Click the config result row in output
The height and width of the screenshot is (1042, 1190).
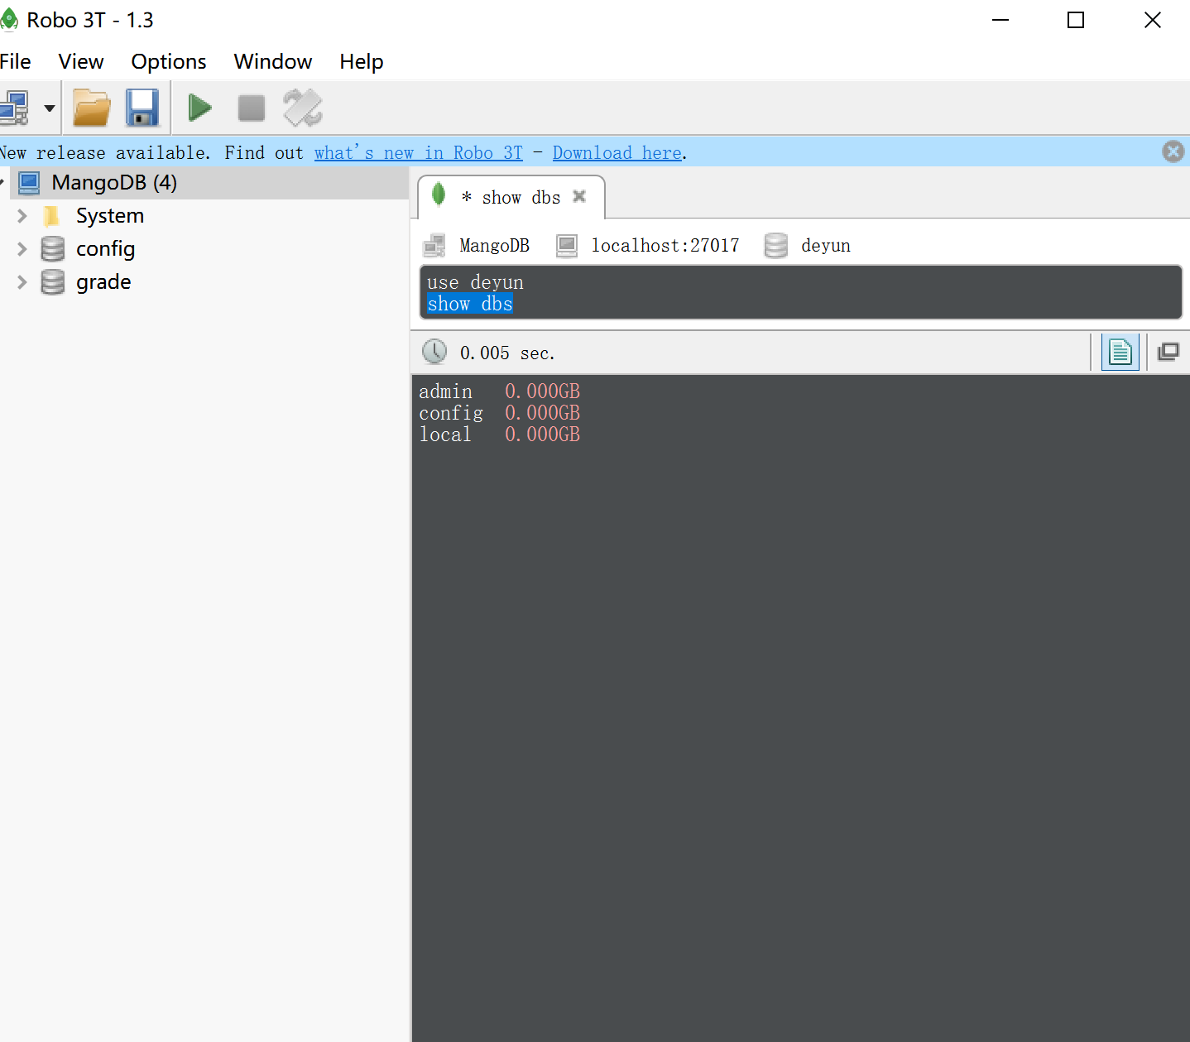pyautogui.click(x=499, y=413)
